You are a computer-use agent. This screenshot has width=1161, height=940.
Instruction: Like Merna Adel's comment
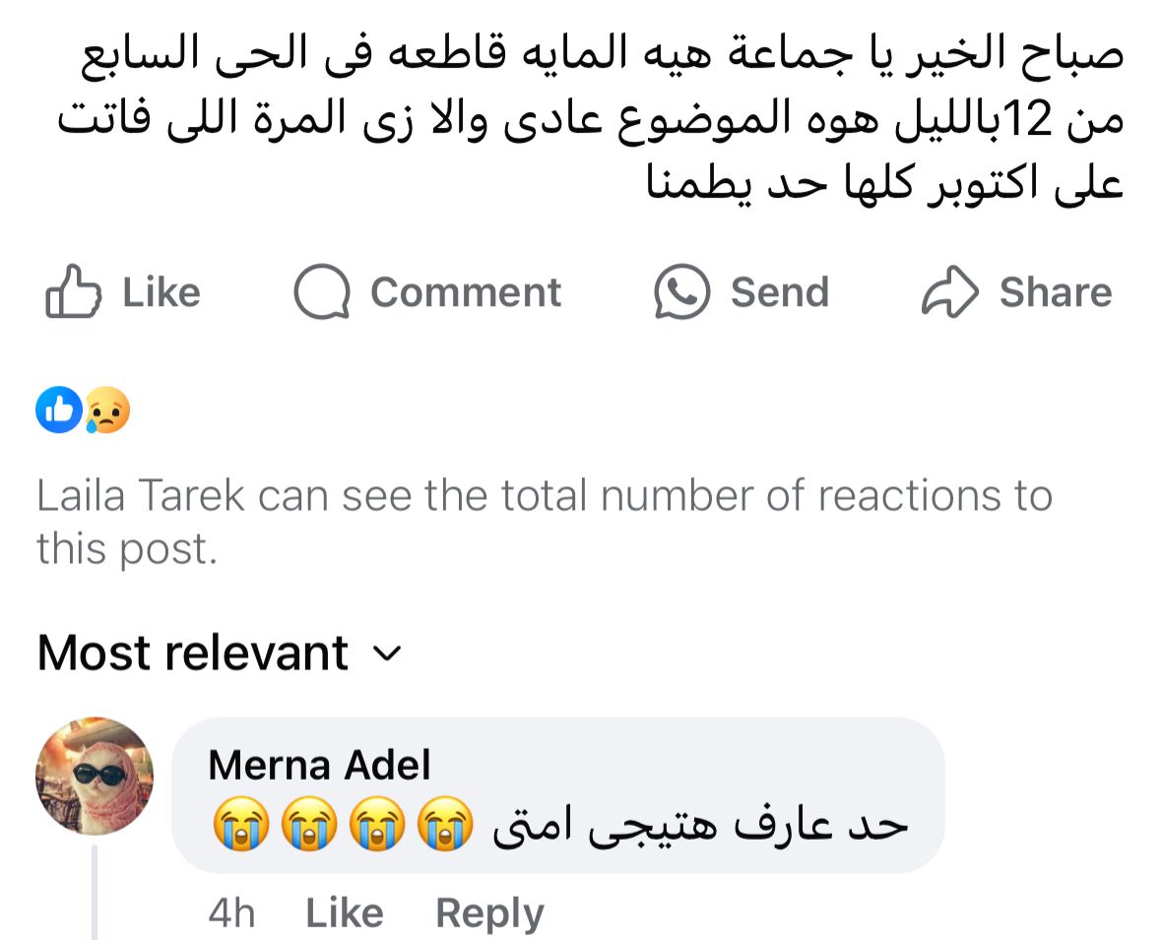click(345, 913)
